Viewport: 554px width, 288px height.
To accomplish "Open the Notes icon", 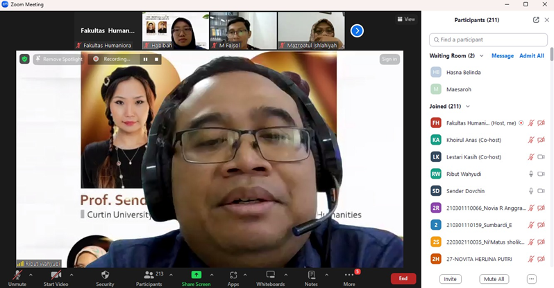I will (x=311, y=275).
